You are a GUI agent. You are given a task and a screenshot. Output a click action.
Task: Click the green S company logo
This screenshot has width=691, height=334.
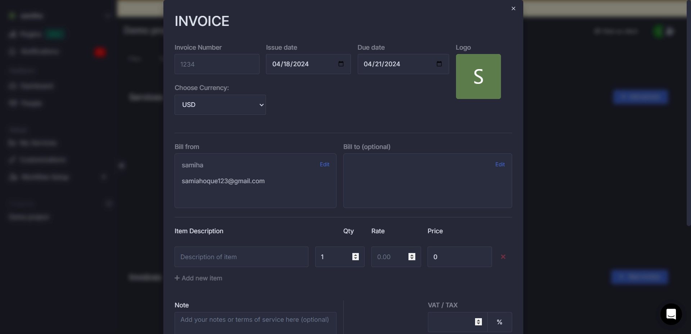tap(478, 76)
